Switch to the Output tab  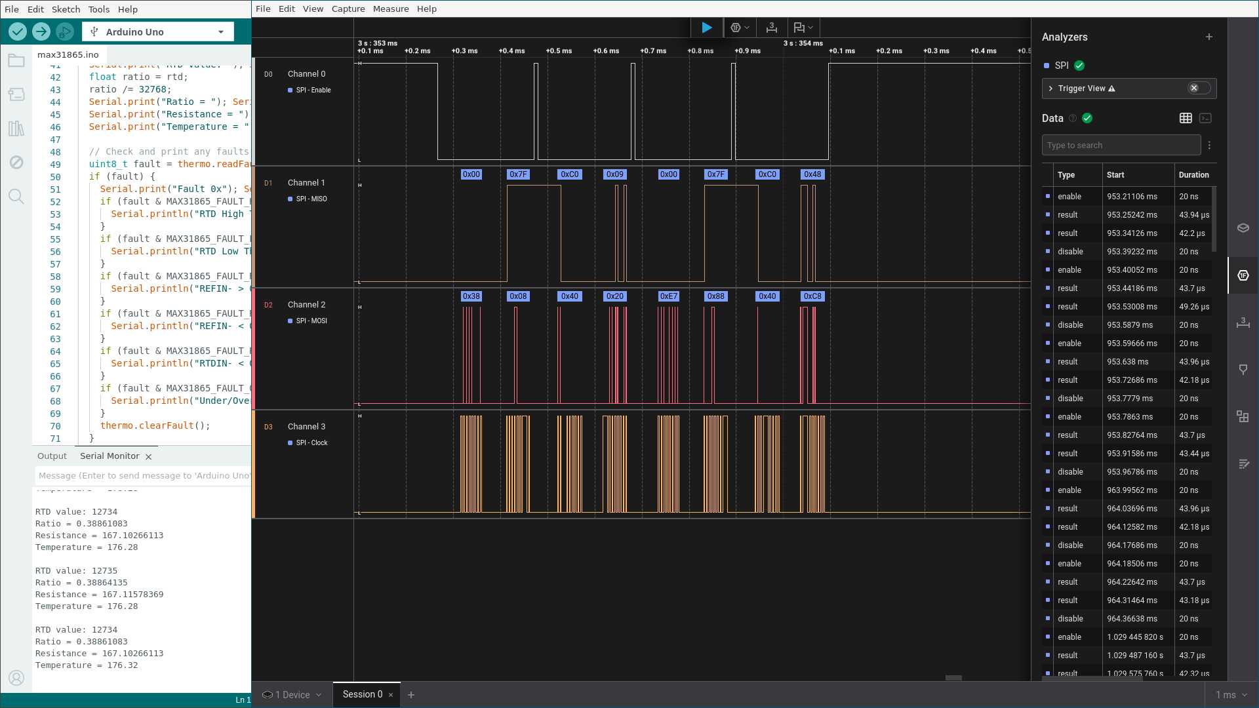(x=52, y=456)
